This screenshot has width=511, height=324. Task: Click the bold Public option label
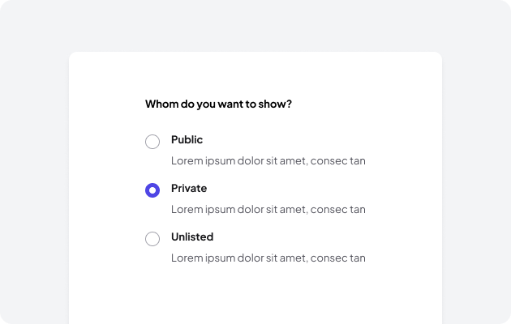(187, 140)
